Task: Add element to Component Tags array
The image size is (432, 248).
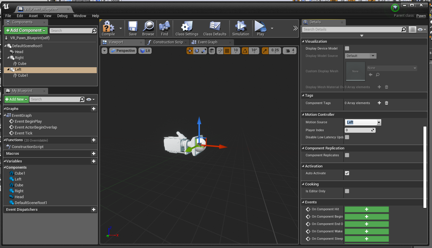Action: click(x=379, y=103)
